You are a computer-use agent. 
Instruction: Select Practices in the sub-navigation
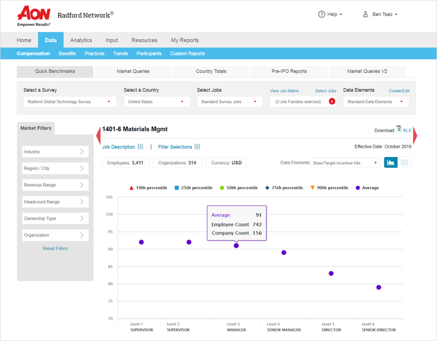(x=94, y=54)
